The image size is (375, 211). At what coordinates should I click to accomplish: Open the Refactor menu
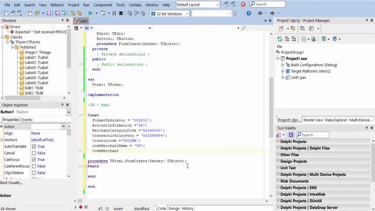57,5
